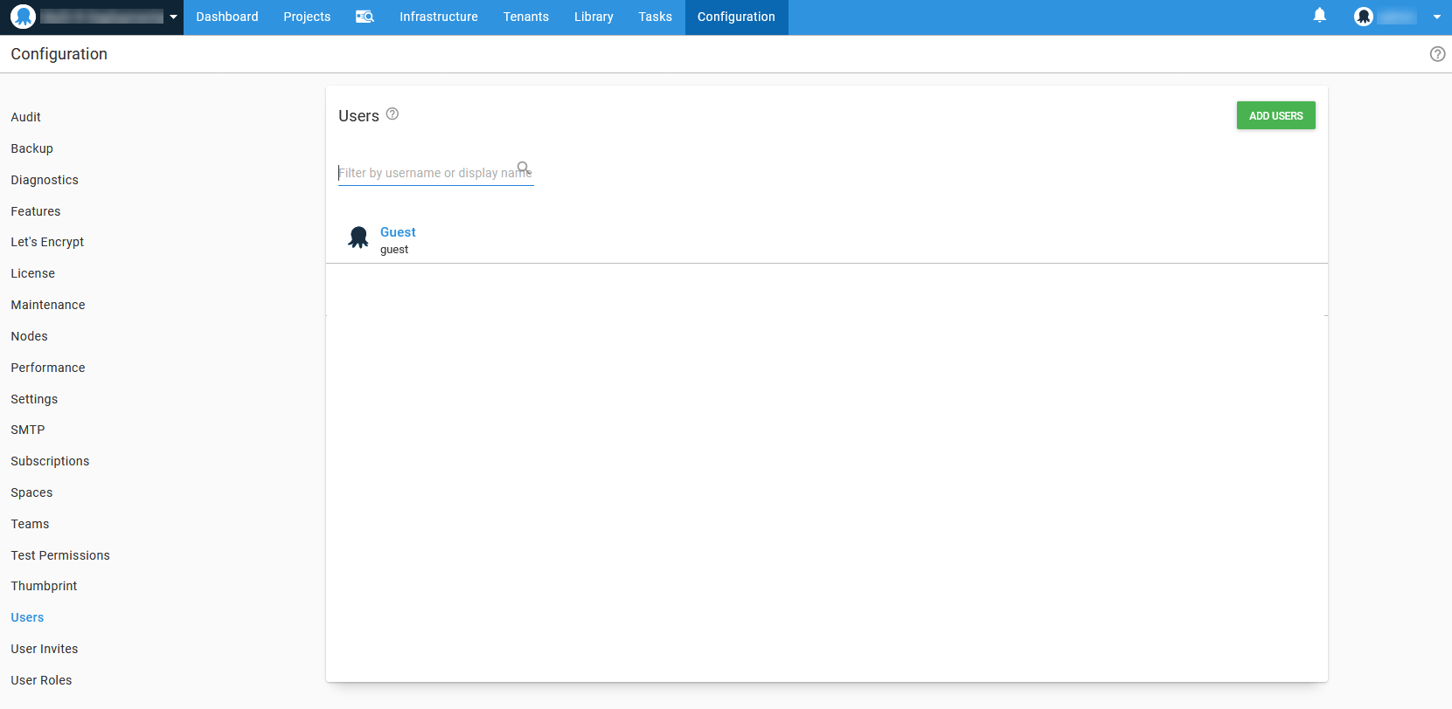Focus the username filter field

pos(435,173)
